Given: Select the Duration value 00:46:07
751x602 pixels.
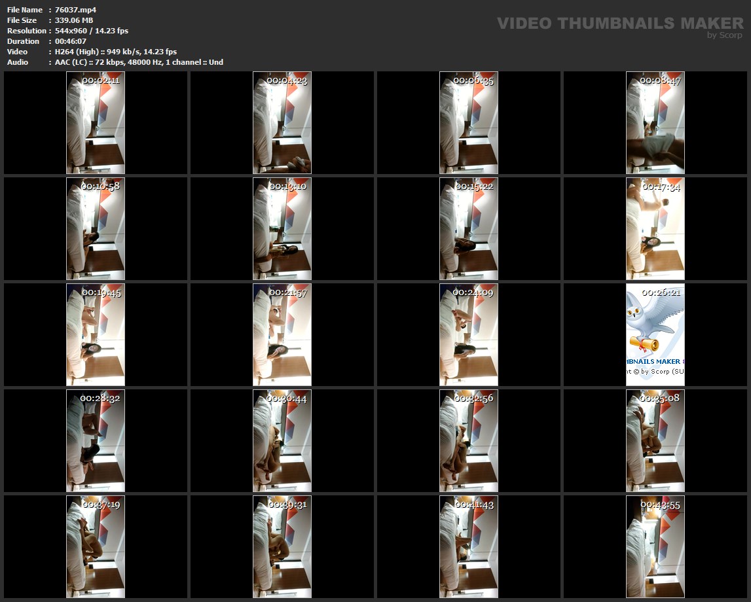Looking at the screenshot, I should 71,41.
